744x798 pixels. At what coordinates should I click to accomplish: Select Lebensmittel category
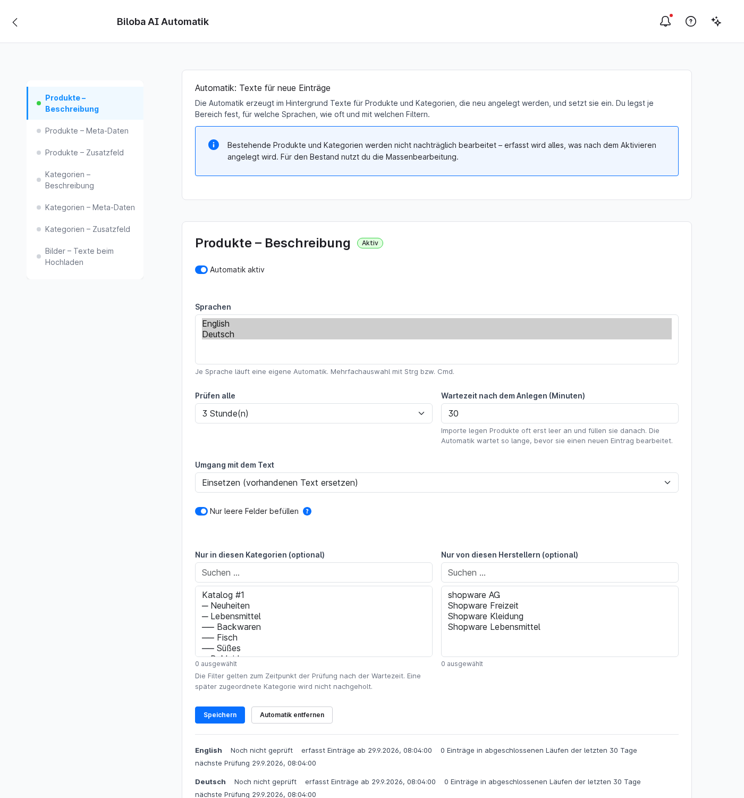(x=314, y=616)
